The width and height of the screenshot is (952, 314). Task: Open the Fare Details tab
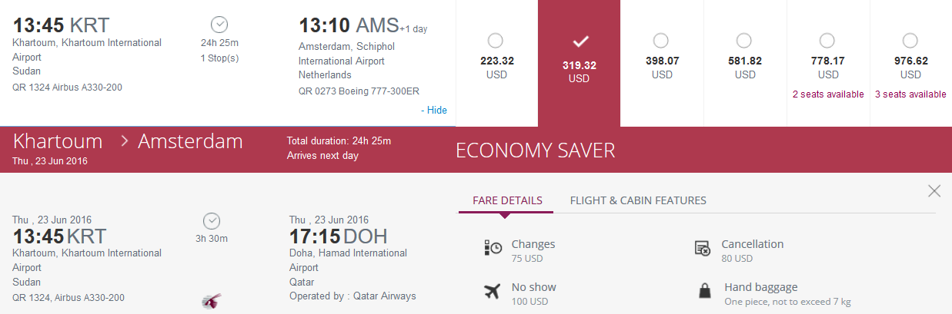[x=507, y=200]
